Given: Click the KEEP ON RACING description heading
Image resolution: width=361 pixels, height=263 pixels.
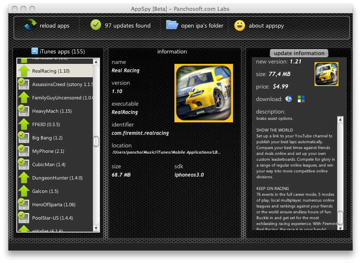Looking at the screenshot, I should pos(273,188).
